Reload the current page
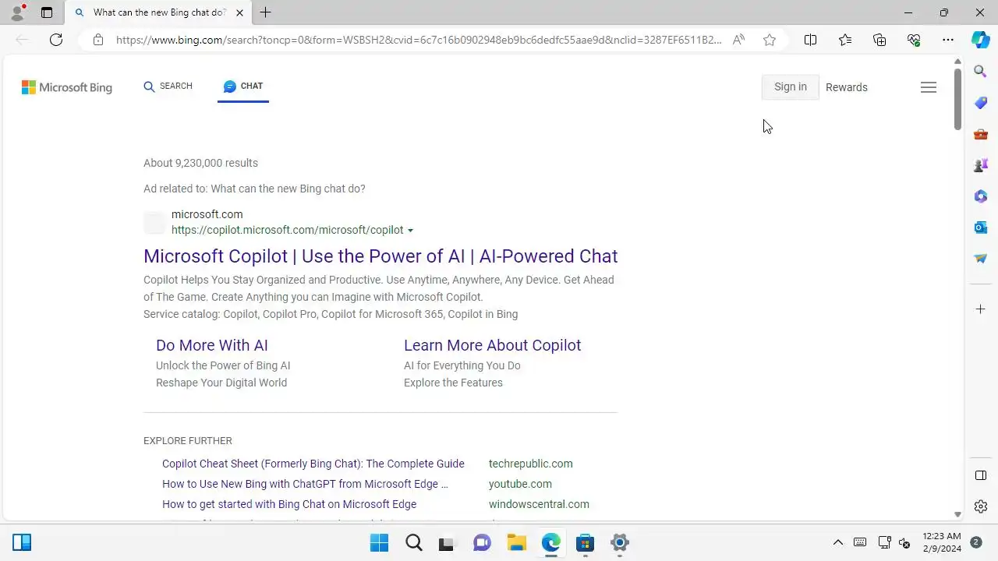This screenshot has width=998, height=561. (56, 40)
